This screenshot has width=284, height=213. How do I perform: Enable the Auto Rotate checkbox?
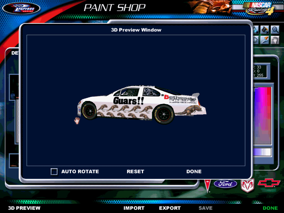point(54,172)
